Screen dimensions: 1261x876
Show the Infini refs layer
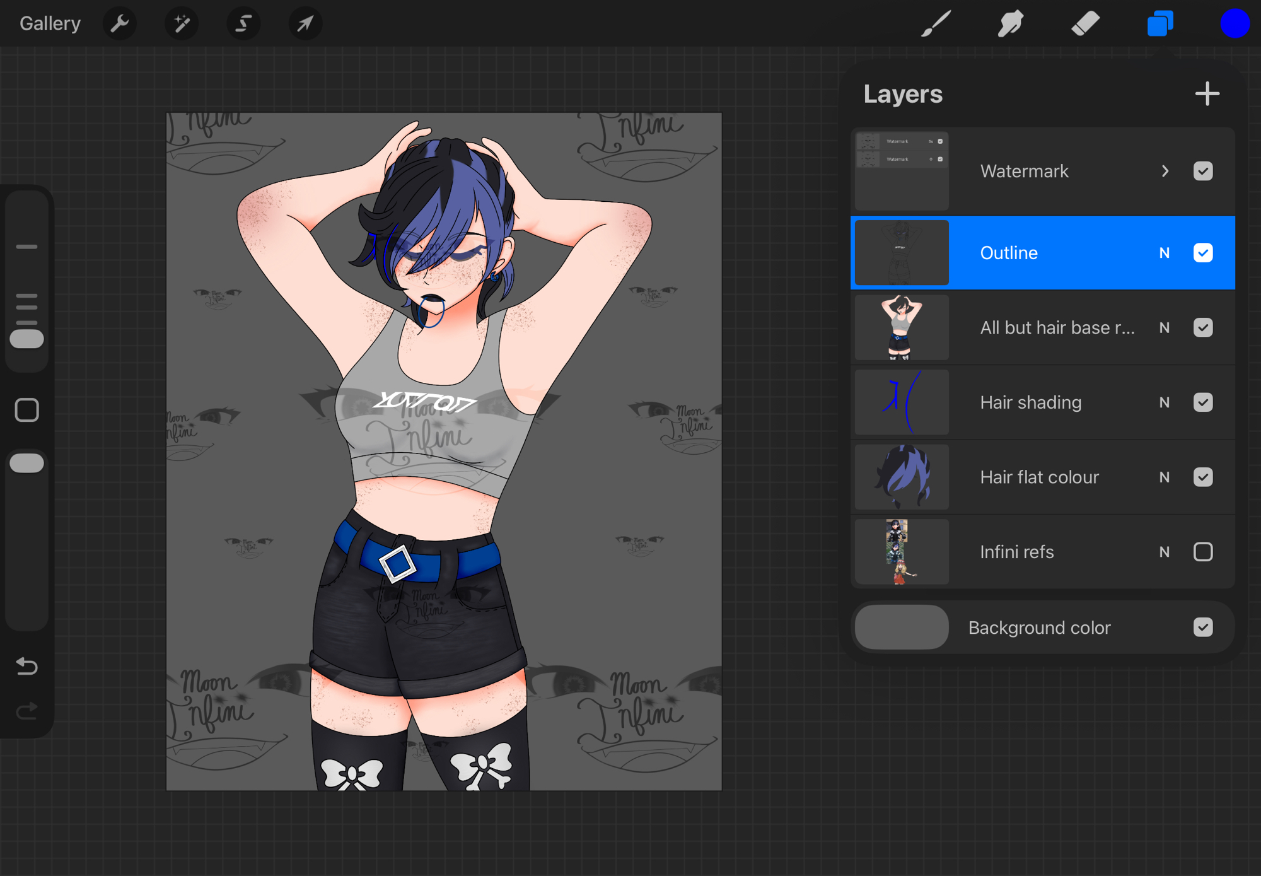(1202, 552)
